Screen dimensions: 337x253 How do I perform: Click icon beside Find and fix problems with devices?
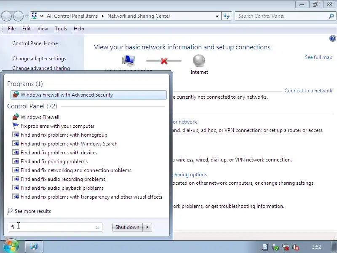(x=16, y=152)
